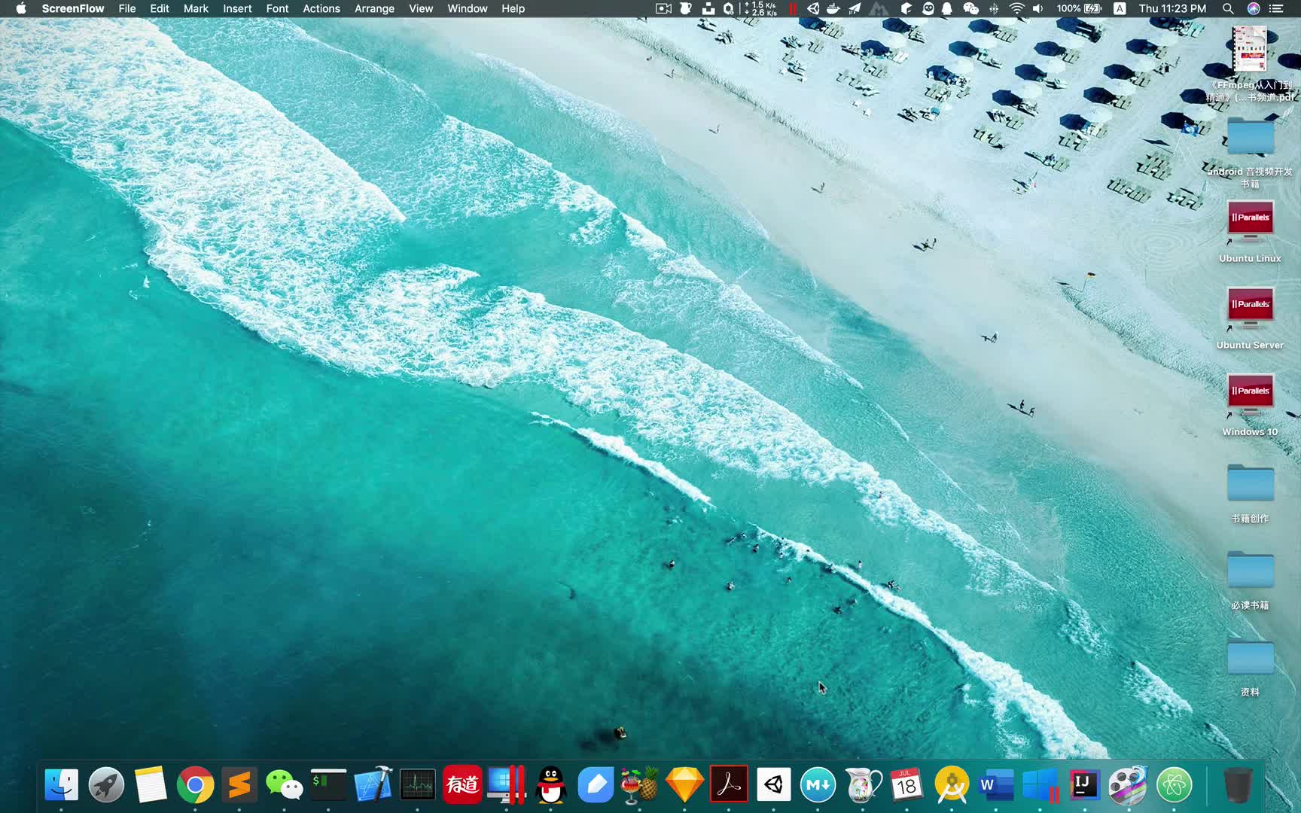Open Notes app in the Dock
1301x813 pixels.
151,785
